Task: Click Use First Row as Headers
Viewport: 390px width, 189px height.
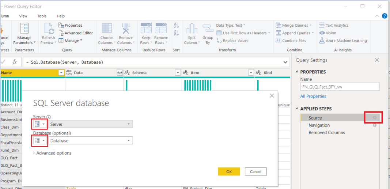Action: 243,33
